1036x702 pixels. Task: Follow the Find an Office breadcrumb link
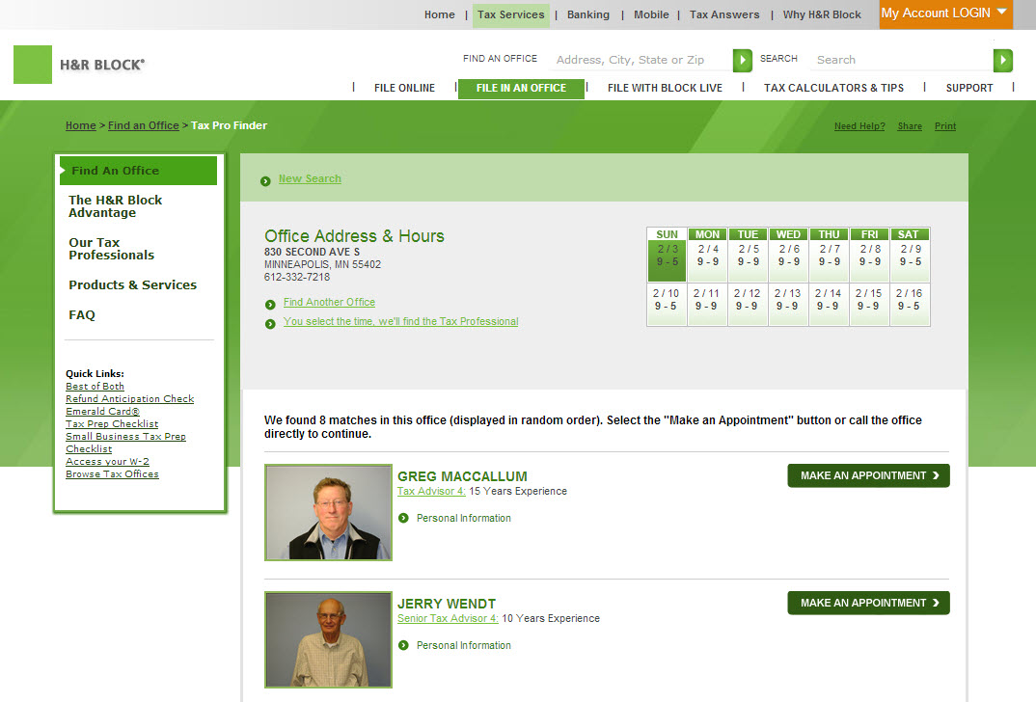[144, 125]
